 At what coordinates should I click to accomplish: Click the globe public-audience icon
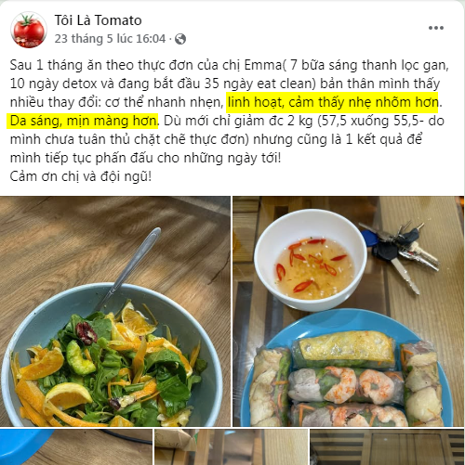pos(180,39)
